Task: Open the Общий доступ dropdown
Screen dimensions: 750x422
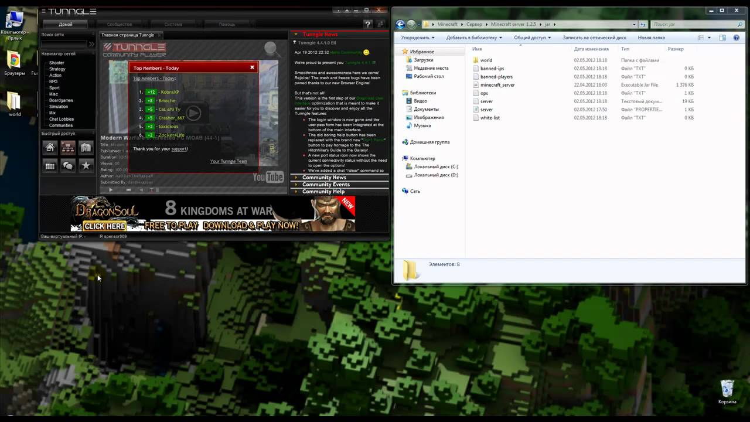Action: pyautogui.click(x=532, y=38)
